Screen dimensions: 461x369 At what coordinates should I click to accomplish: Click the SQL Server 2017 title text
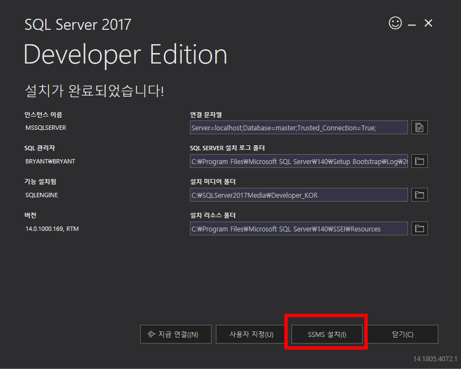pos(78,24)
